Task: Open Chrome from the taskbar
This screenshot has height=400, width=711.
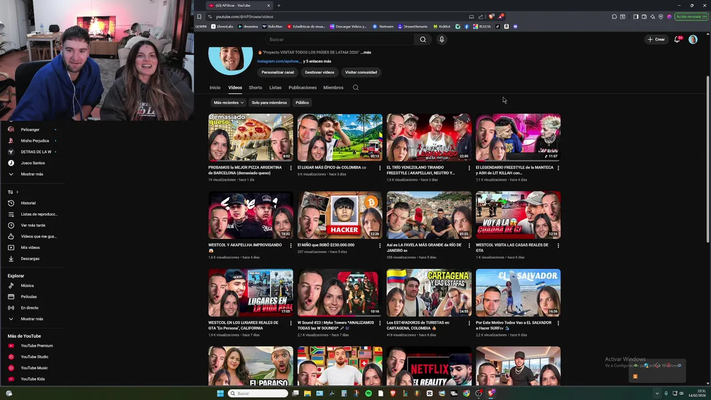Action: tap(466, 393)
